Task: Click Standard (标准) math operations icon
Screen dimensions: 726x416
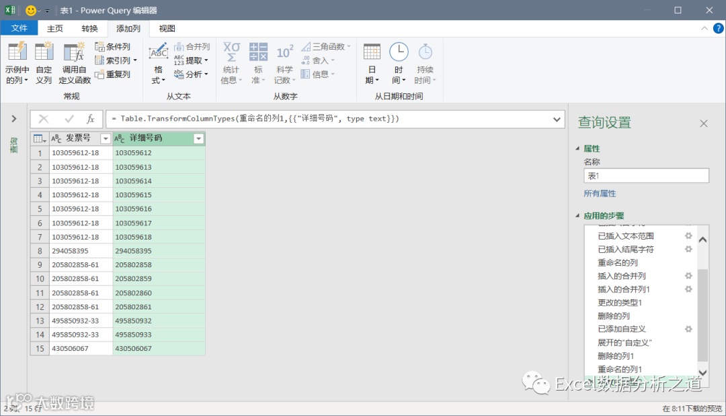Action: click(258, 51)
